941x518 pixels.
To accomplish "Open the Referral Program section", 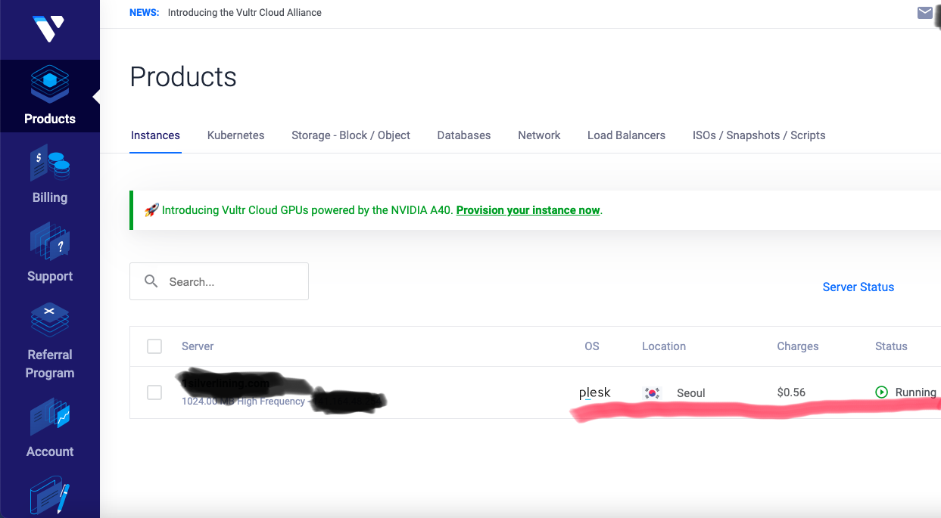I will (x=50, y=341).
